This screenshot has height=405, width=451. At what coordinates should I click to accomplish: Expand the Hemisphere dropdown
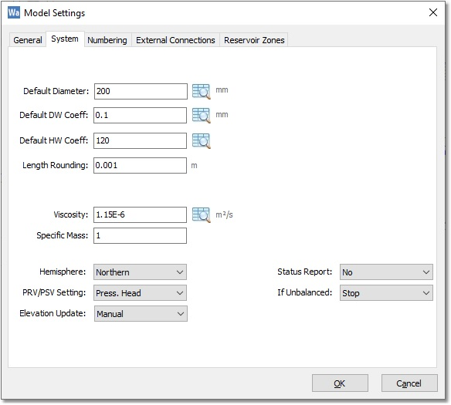click(x=140, y=272)
